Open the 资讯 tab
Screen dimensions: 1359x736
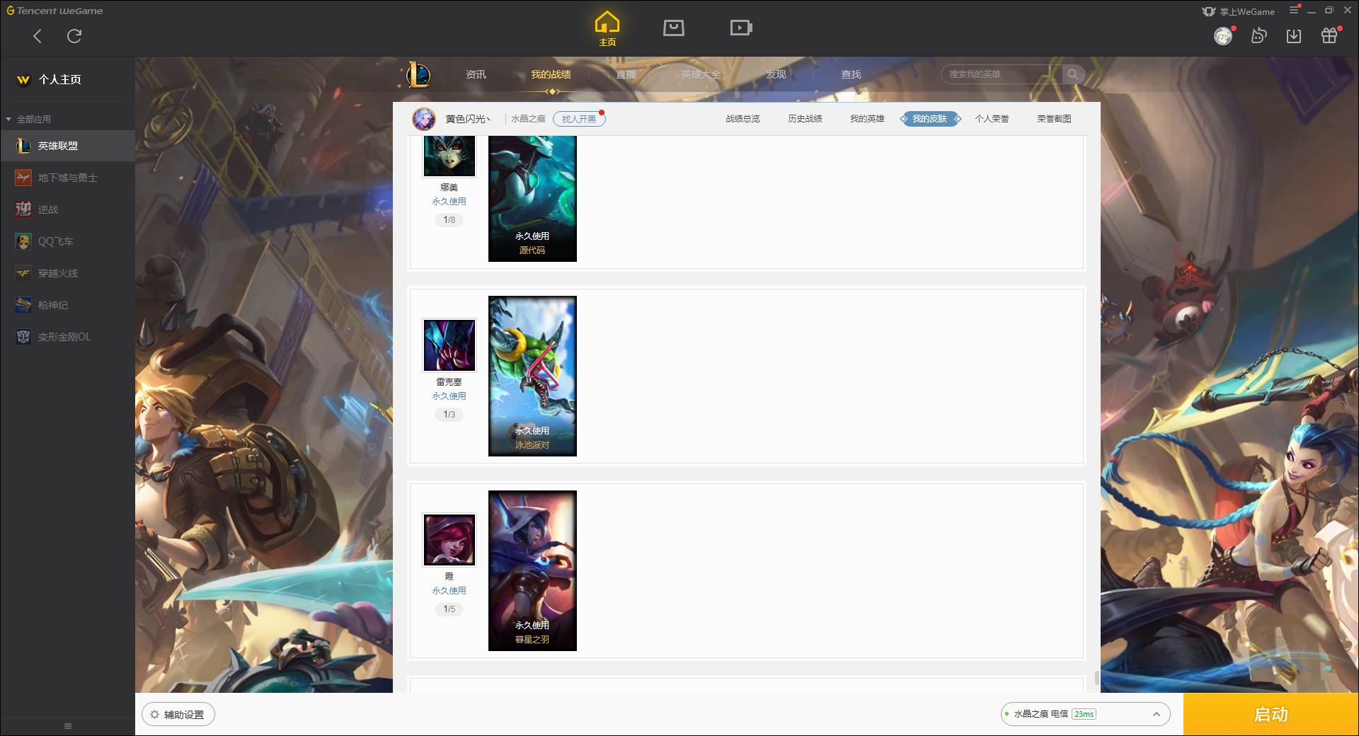pyautogui.click(x=476, y=74)
